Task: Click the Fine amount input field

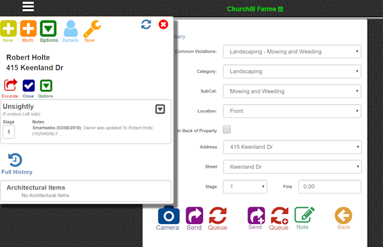Action: [329, 186]
